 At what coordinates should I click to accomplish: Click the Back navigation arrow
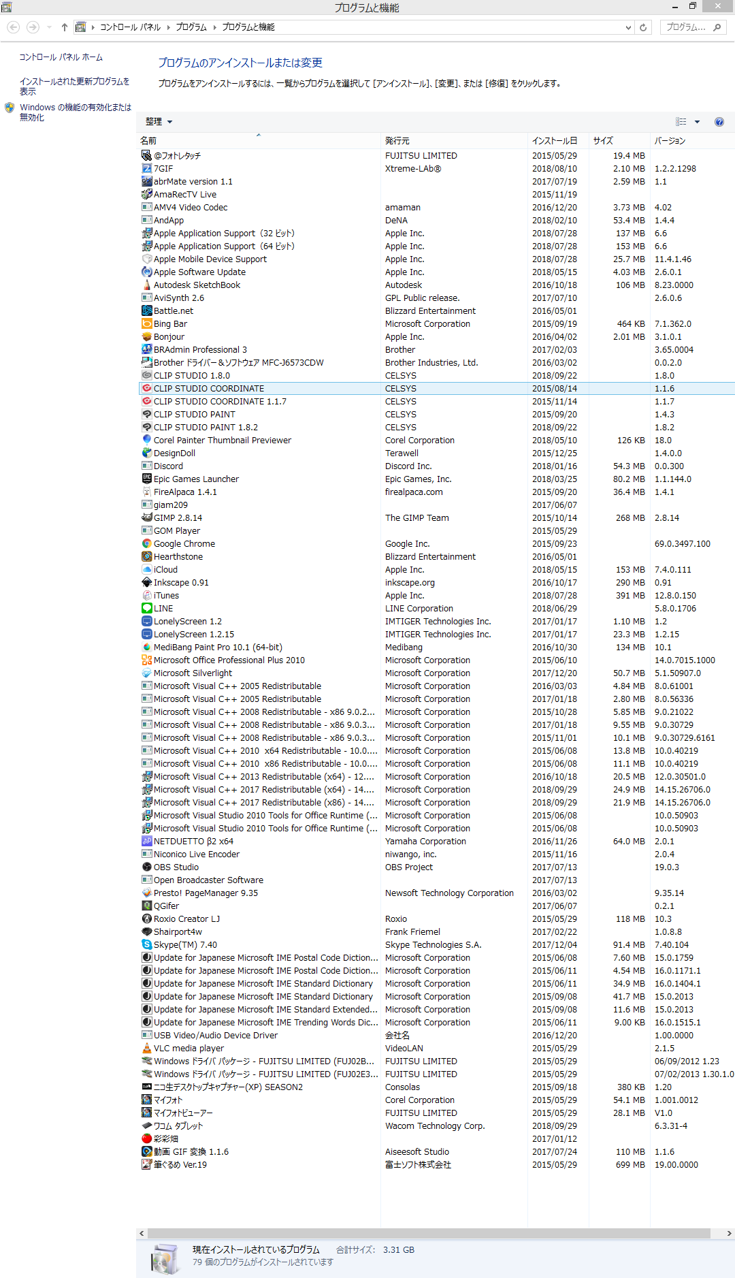(14, 27)
